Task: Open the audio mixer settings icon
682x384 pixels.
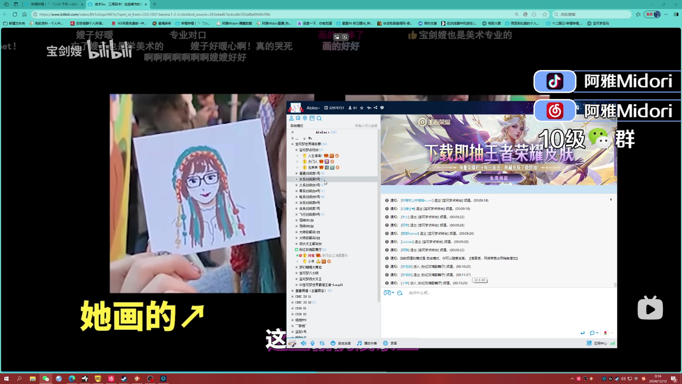Action: pyautogui.click(x=322, y=343)
